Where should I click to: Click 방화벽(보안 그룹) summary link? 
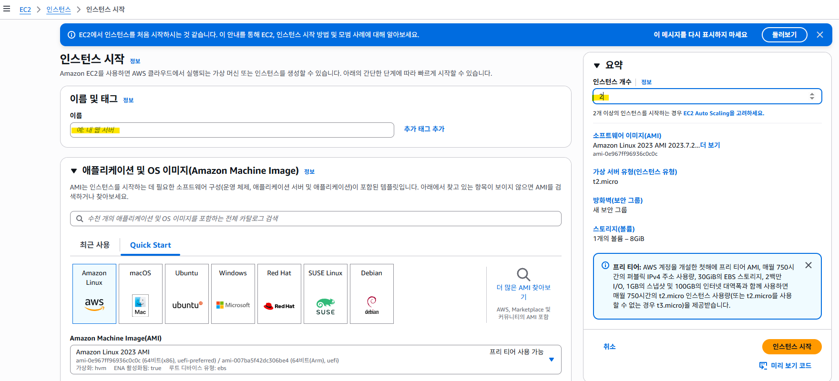(x=618, y=201)
